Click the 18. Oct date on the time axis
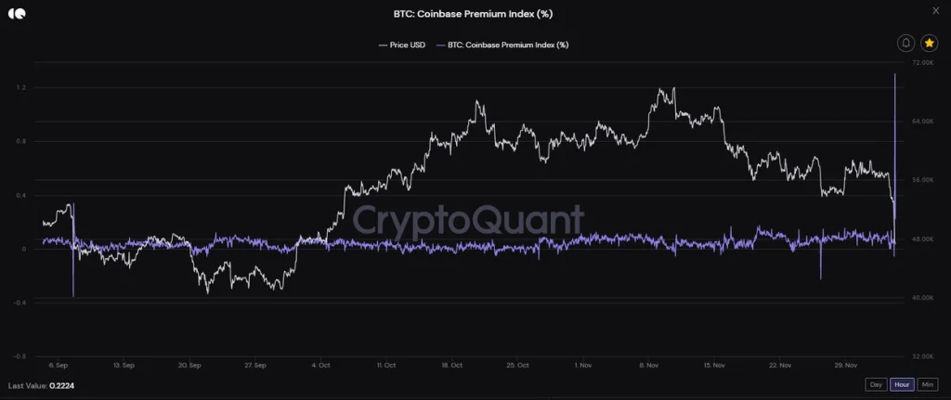 451,365
